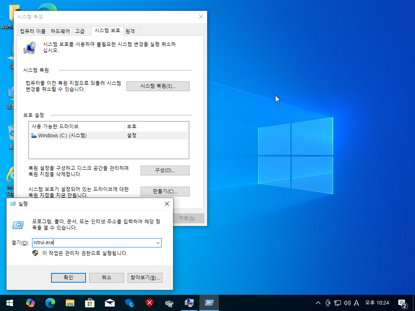Click the 구성(O)... button

(165, 170)
